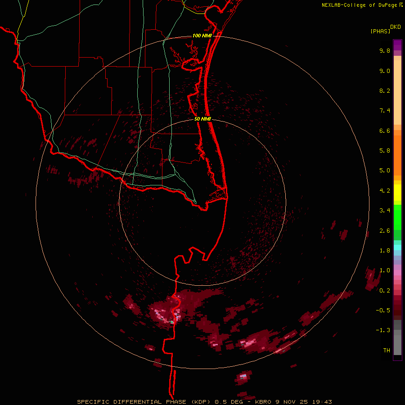Click the TH label on the color scale
Image resolution: width=405 pixels, height=405 pixels.
pyautogui.click(x=387, y=351)
